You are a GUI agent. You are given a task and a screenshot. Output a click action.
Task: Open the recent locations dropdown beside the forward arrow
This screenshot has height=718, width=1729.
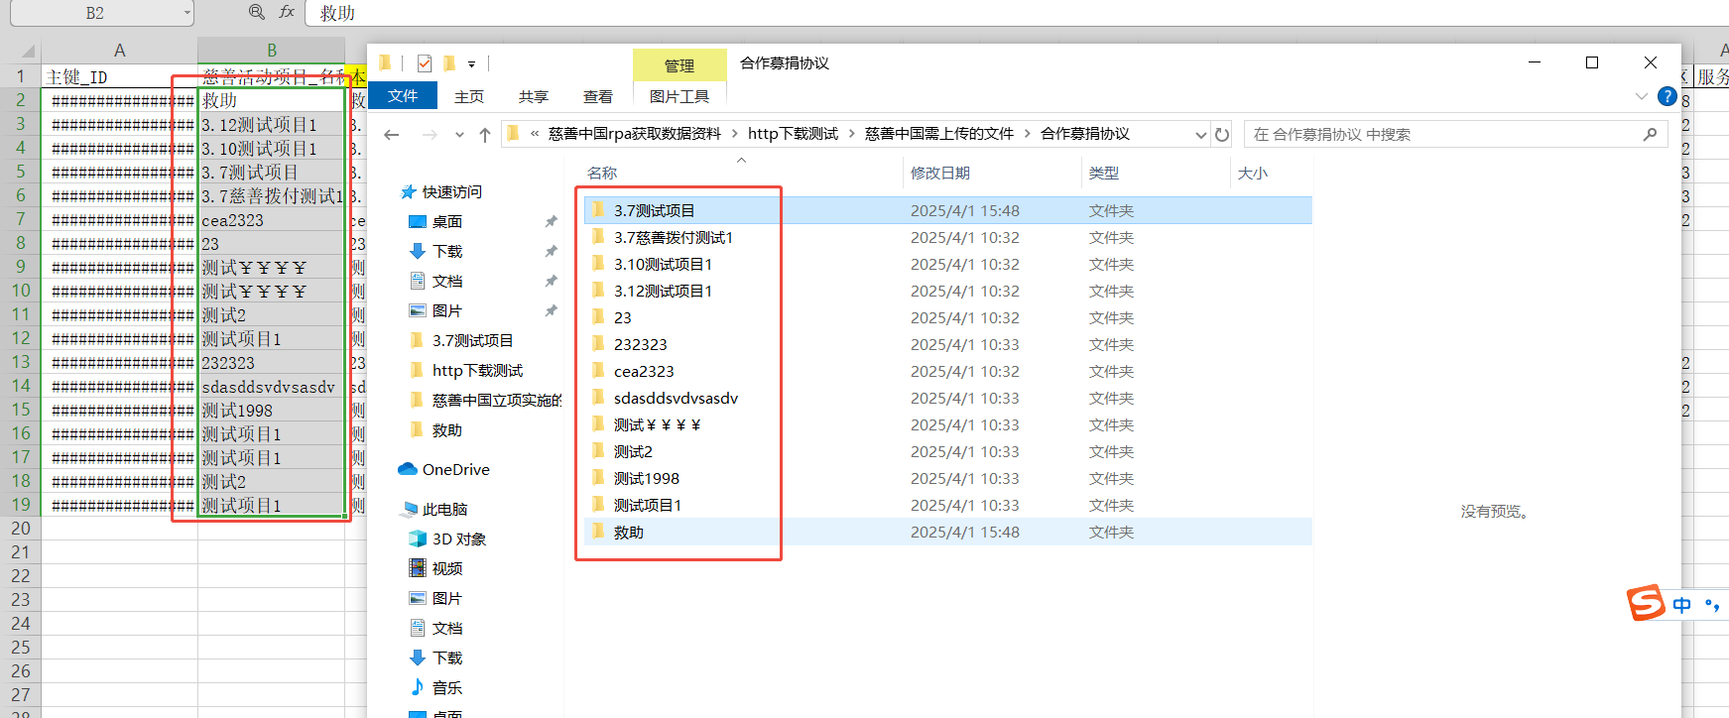(459, 135)
